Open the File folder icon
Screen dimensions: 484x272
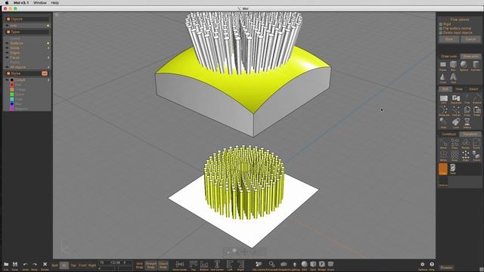(x=6, y=265)
